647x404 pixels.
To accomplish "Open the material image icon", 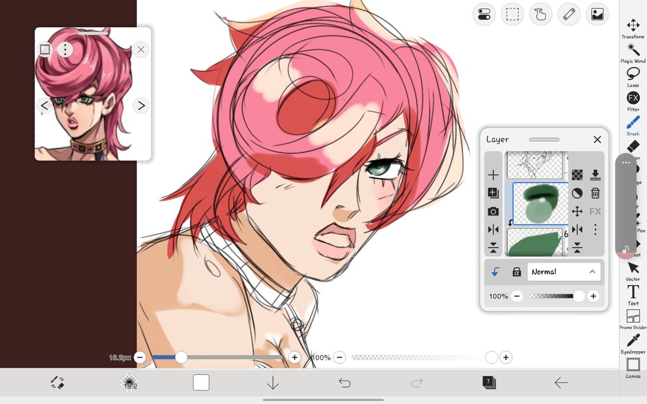I will (597, 15).
